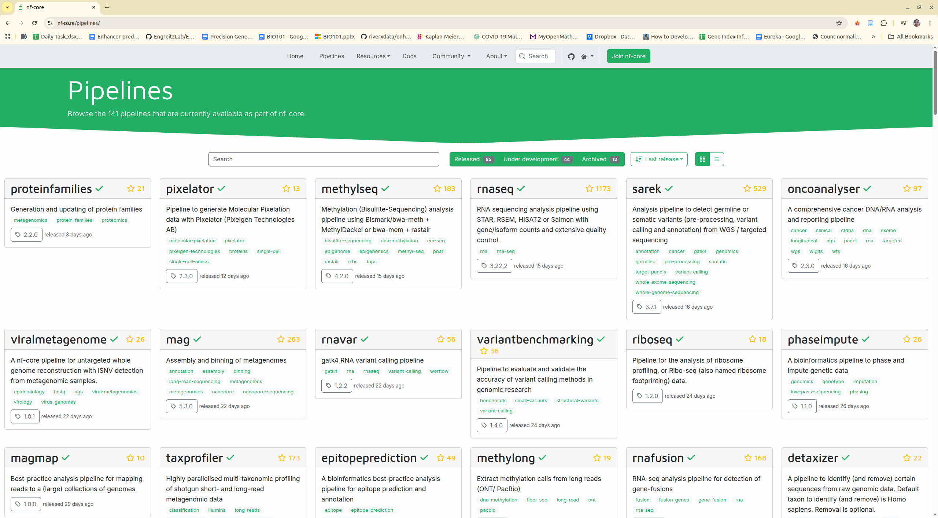Toggle the Under development filter

pos(537,159)
